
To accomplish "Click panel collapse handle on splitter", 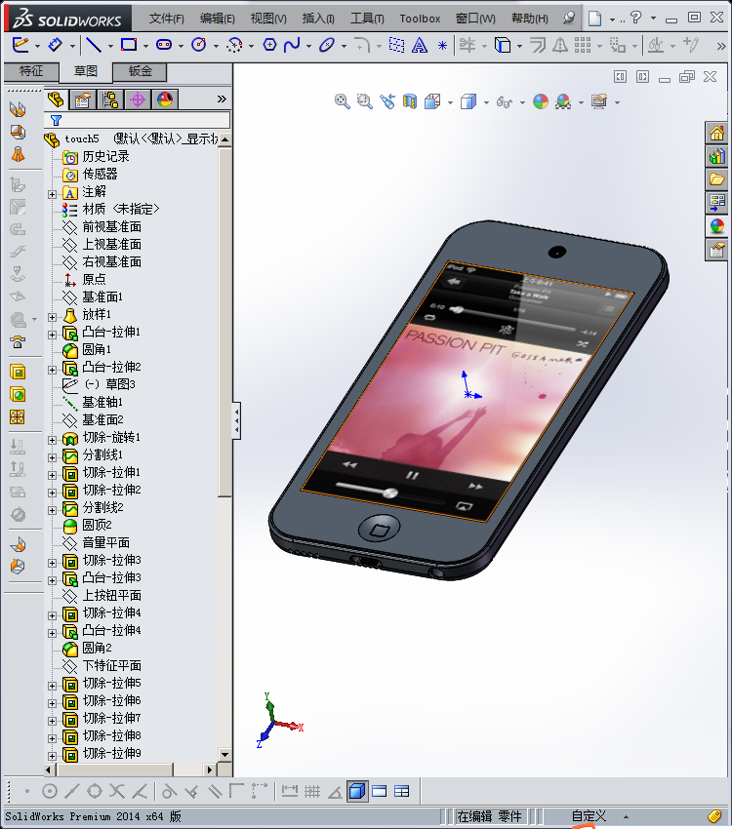I will point(237,421).
